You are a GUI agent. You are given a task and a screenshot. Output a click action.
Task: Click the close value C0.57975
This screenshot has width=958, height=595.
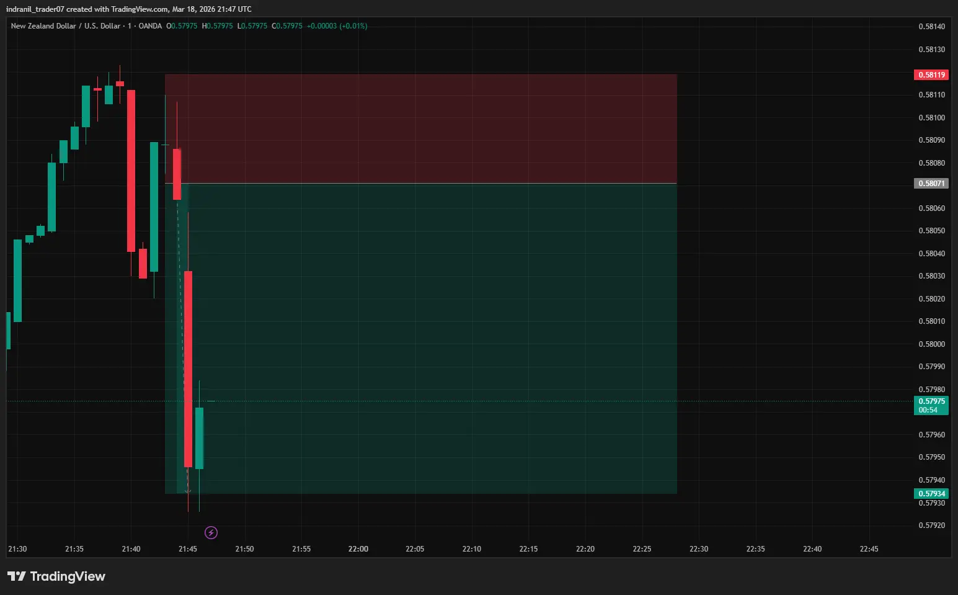(287, 26)
